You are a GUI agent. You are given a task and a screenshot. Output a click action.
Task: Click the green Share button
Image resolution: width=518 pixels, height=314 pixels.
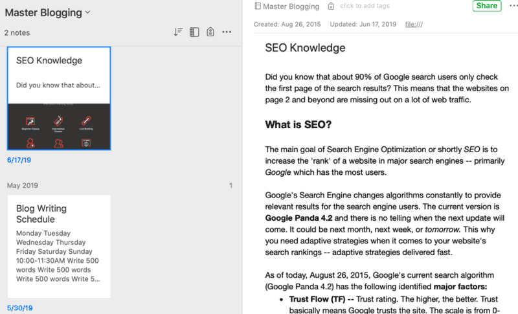pyautogui.click(x=487, y=6)
